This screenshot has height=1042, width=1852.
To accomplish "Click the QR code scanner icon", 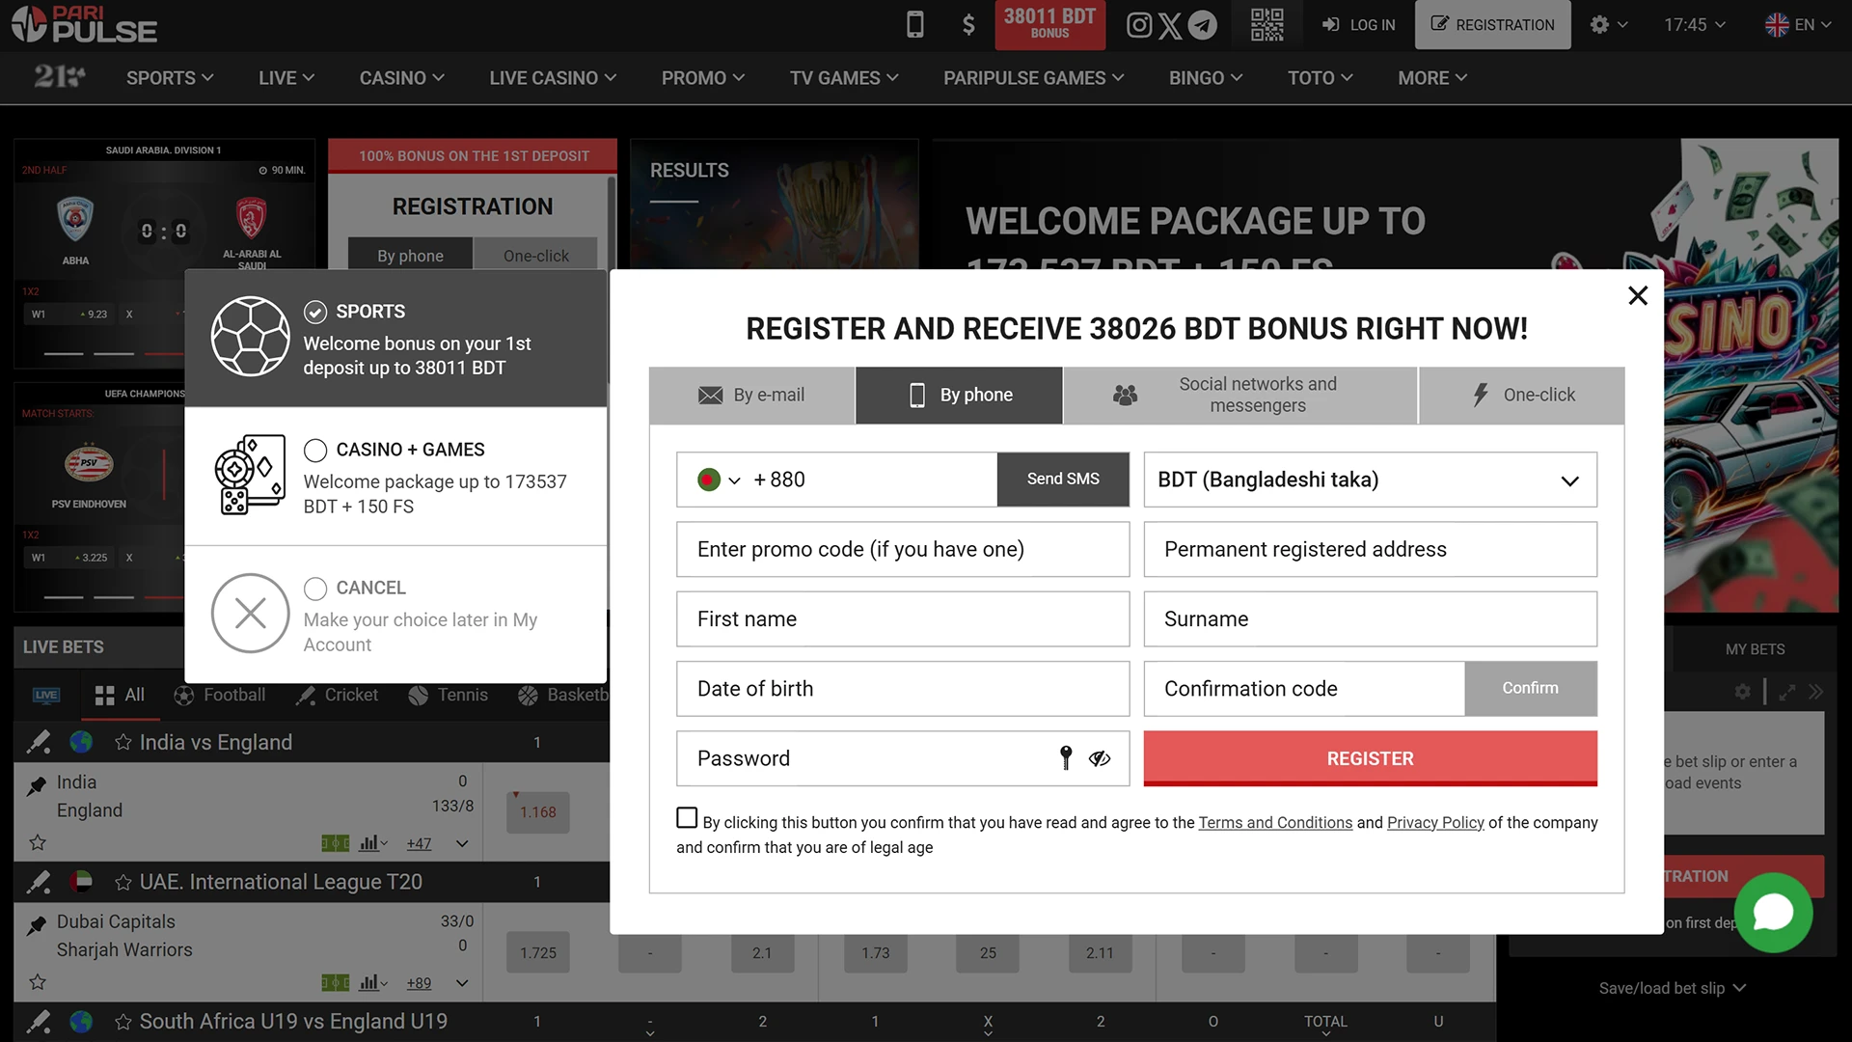I will click(1266, 24).
